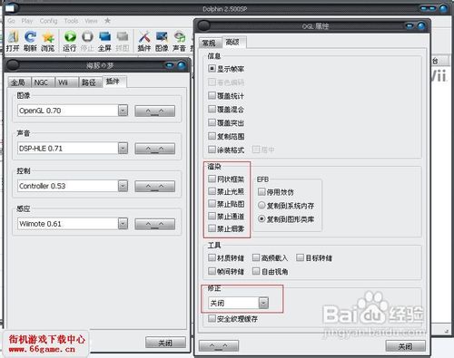Select the 高级 tab in OGL dialog
Screen dimensions: 454x358
pos(234,42)
